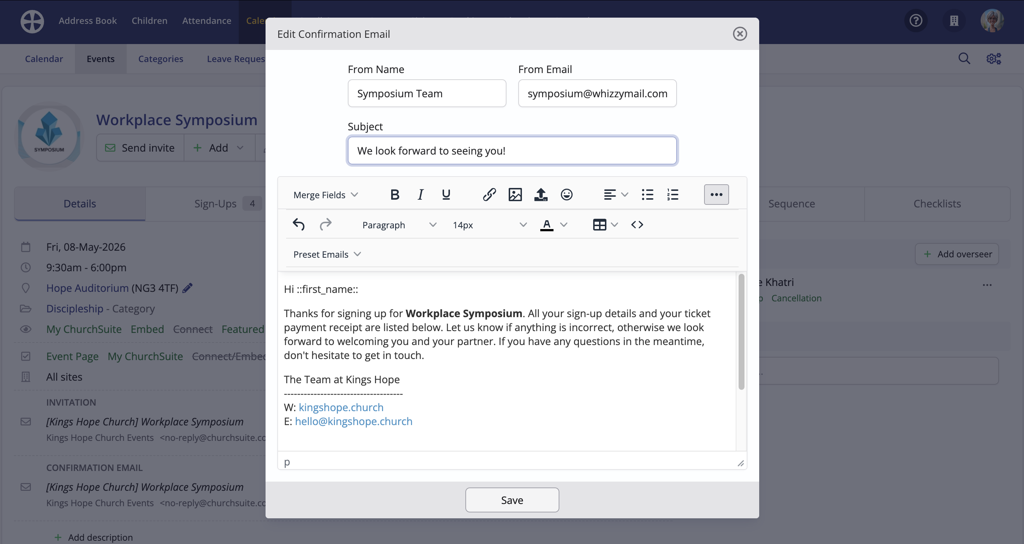
Task: Click the Cancellation link
Action: point(796,298)
